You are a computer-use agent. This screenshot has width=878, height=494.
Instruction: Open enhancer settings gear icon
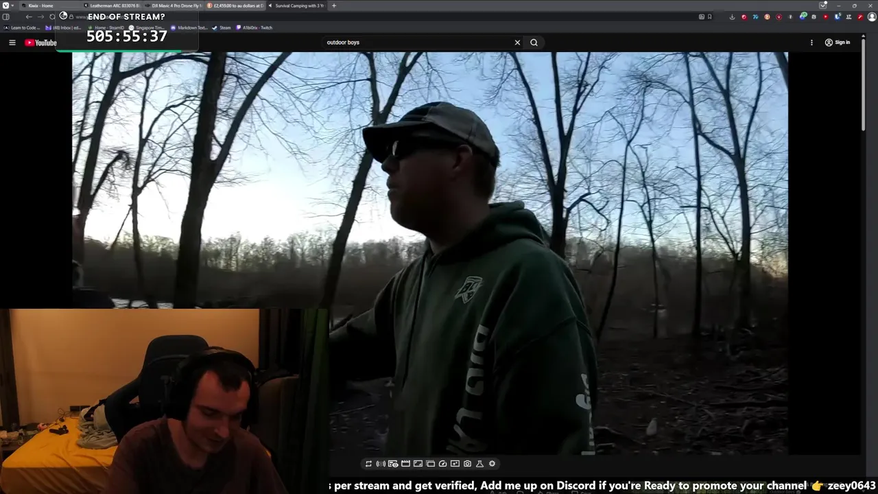coord(492,464)
